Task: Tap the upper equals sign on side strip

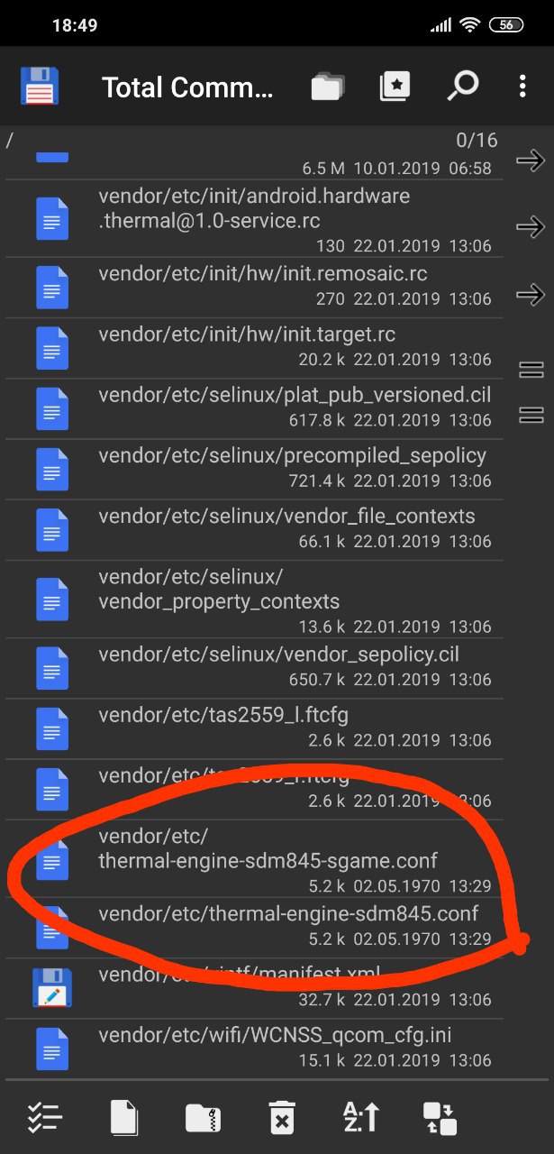Action: click(531, 370)
